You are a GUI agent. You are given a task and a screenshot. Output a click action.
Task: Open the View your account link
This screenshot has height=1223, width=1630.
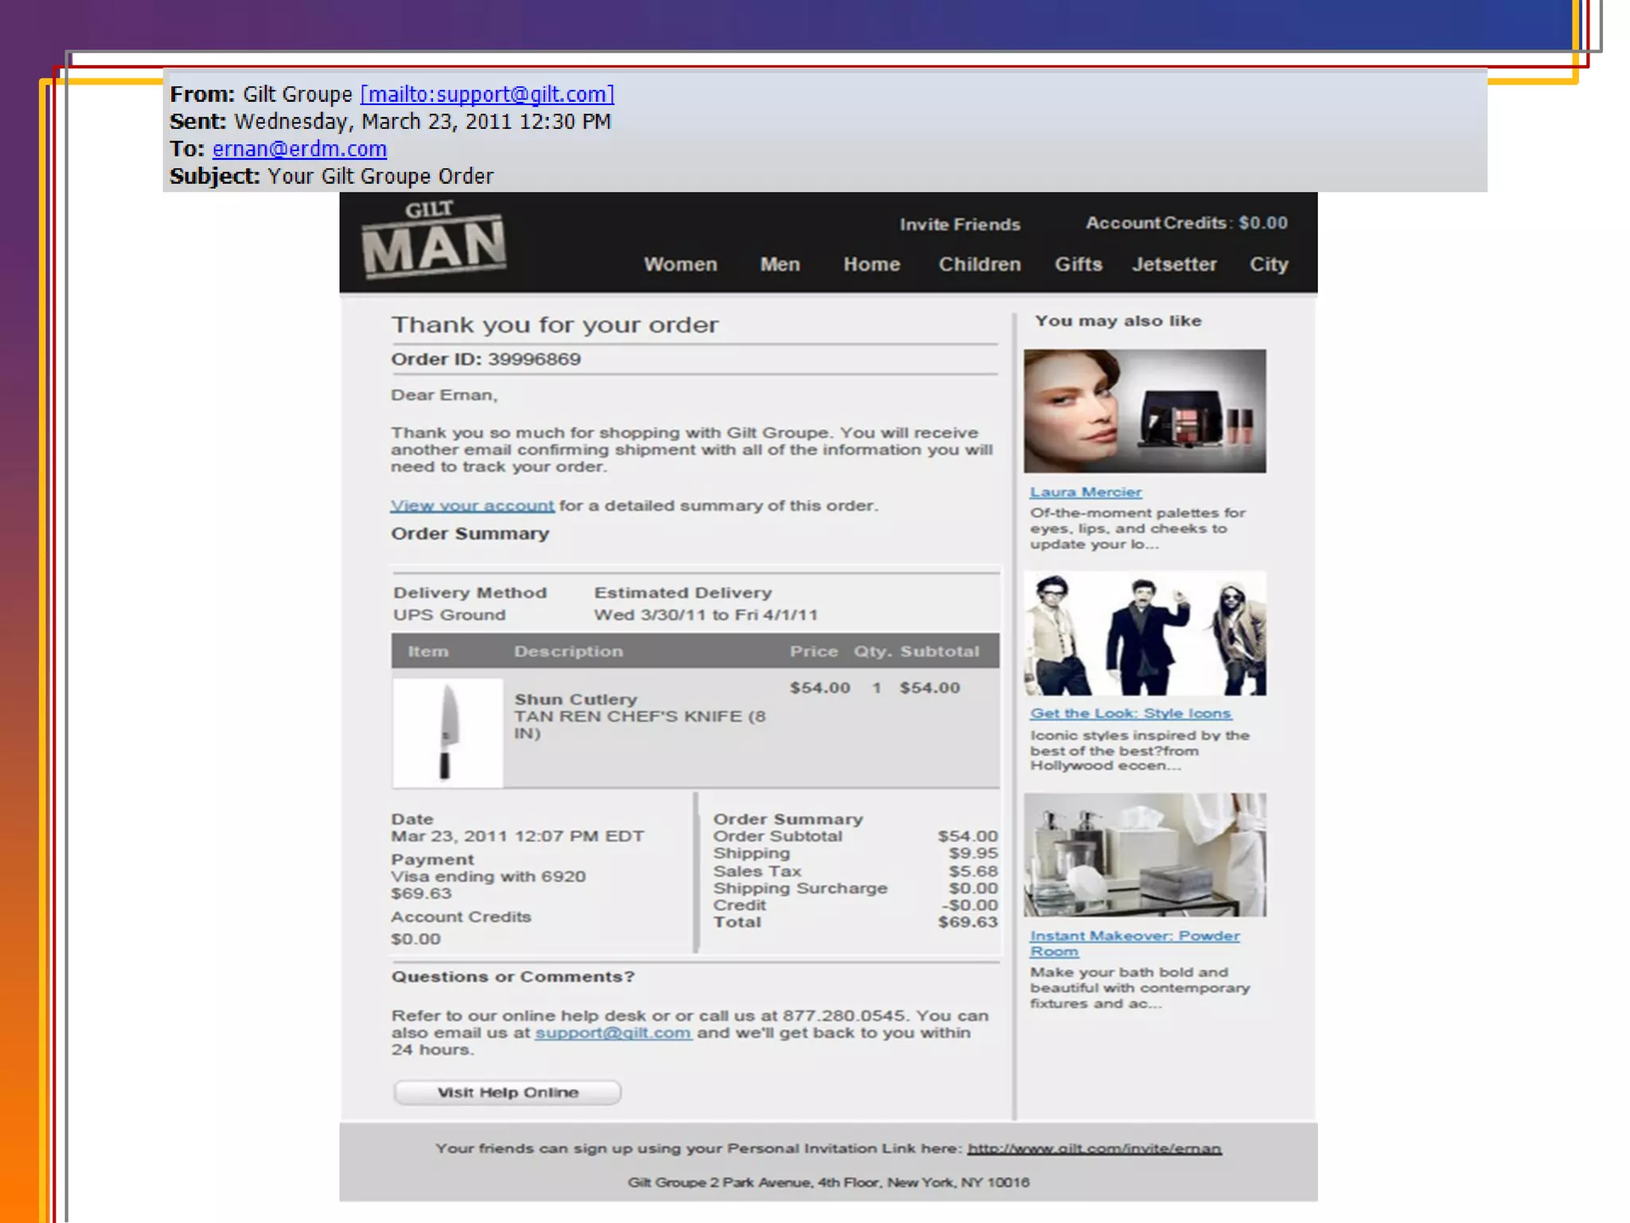pos(472,506)
